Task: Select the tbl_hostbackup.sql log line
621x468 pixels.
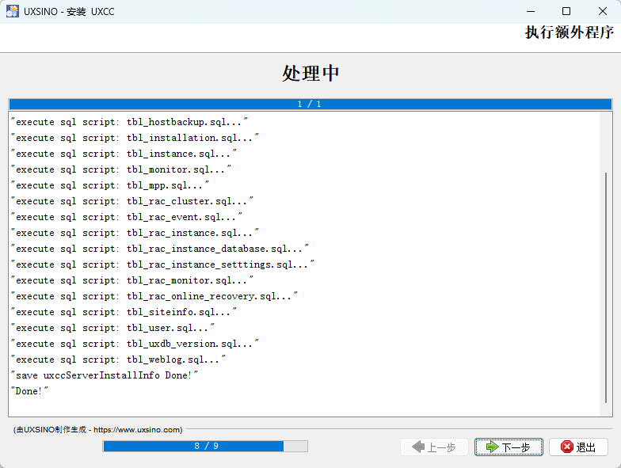Action: (131, 122)
